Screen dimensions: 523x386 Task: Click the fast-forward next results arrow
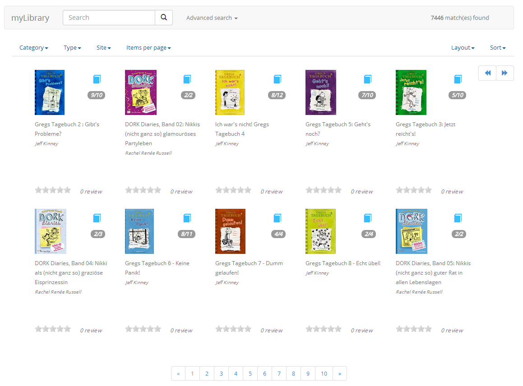(504, 73)
